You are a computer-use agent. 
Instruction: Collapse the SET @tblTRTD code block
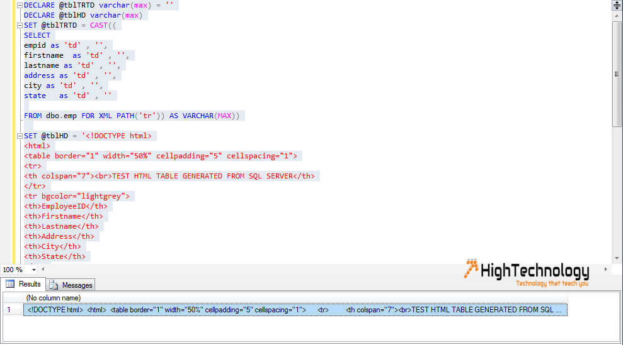pos(20,25)
